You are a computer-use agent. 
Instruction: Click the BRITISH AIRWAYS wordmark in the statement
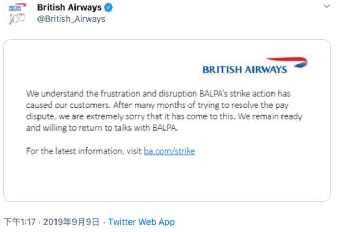tap(245, 70)
